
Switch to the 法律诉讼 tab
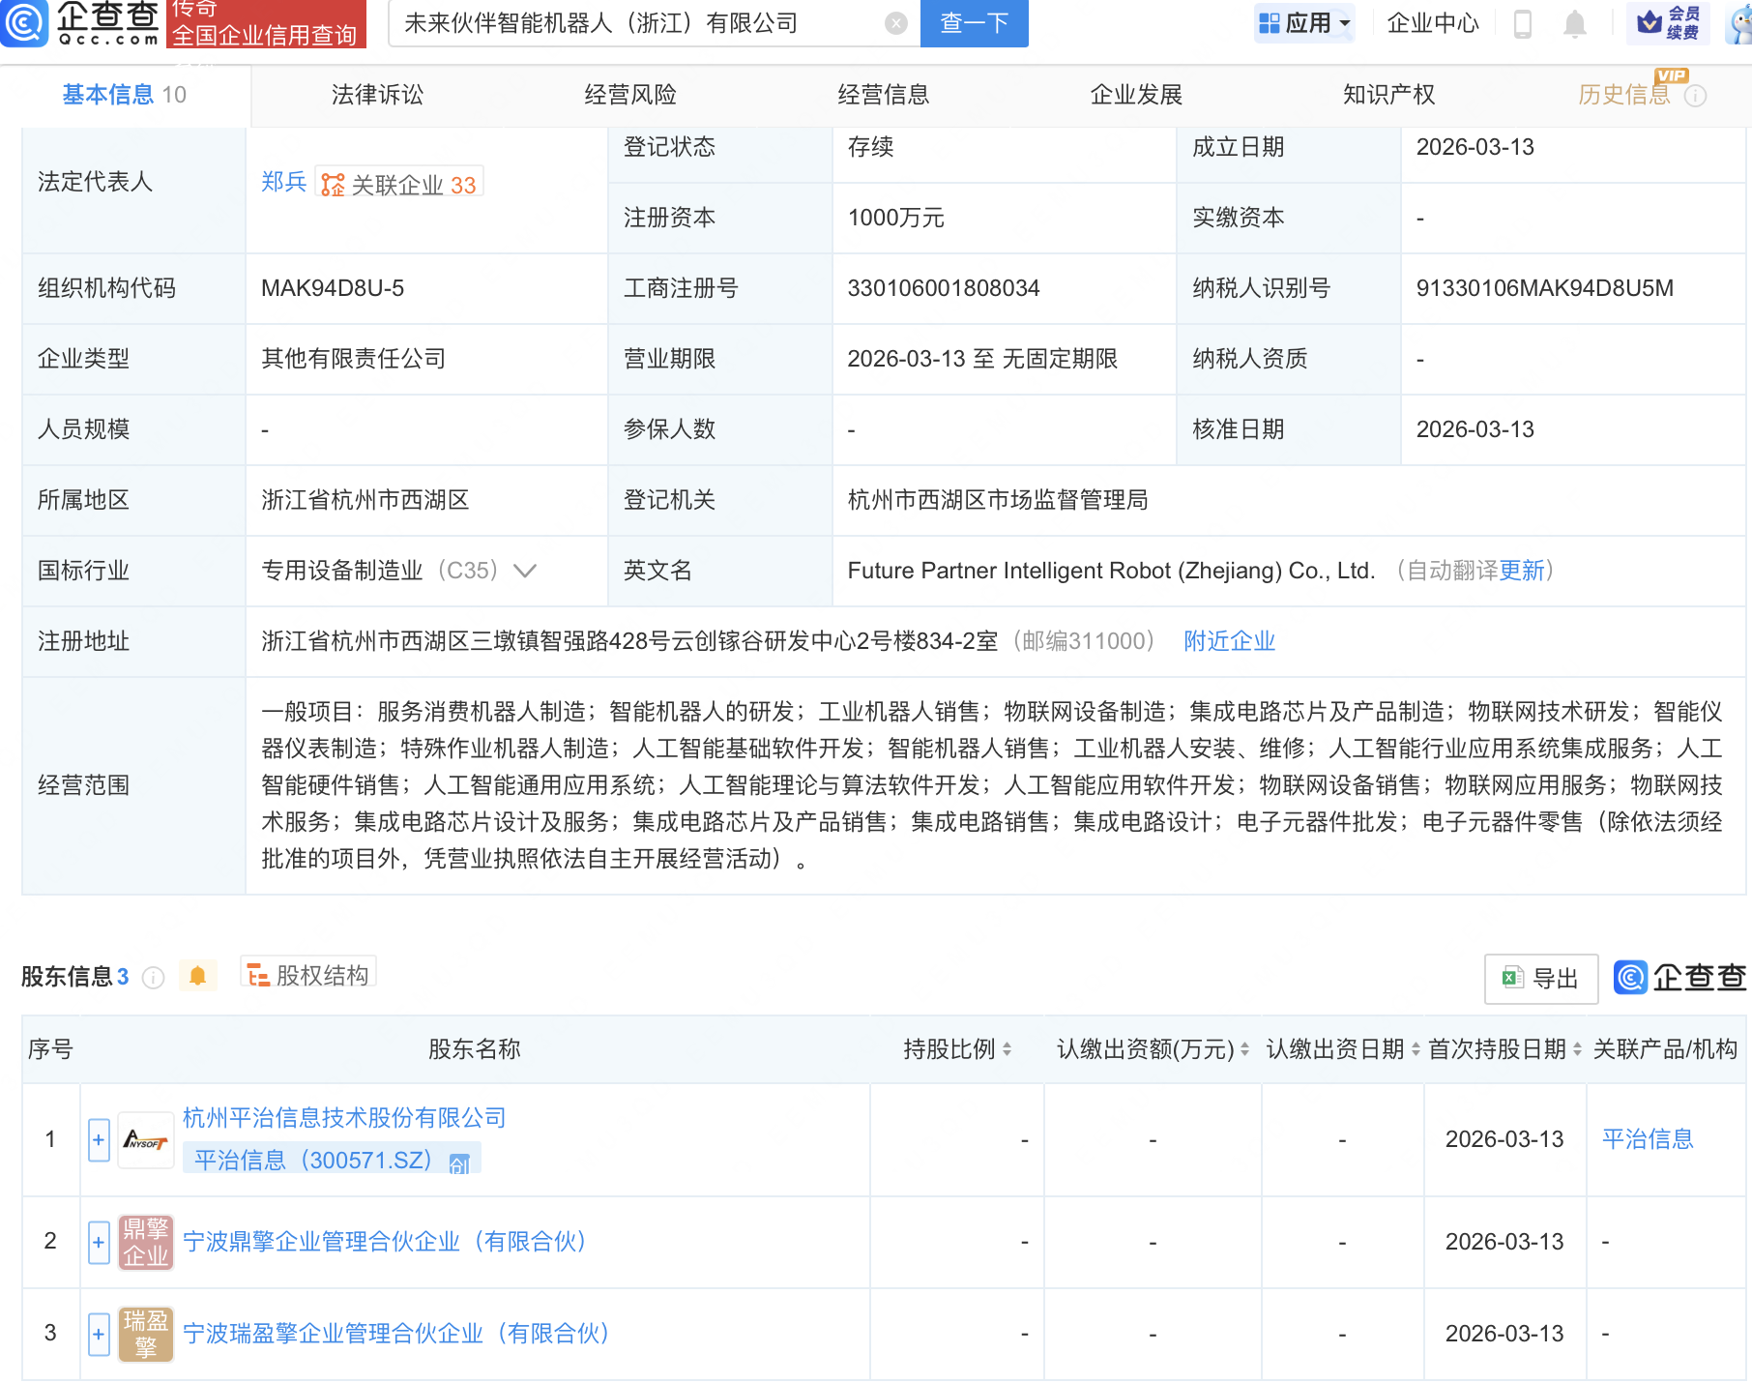(x=377, y=95)
